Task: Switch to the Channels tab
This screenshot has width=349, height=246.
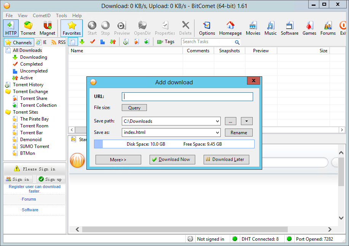Action: click(19, 42)
